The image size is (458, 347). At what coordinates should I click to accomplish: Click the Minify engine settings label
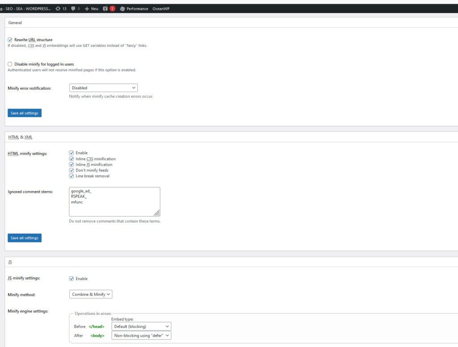pos(28,311)
